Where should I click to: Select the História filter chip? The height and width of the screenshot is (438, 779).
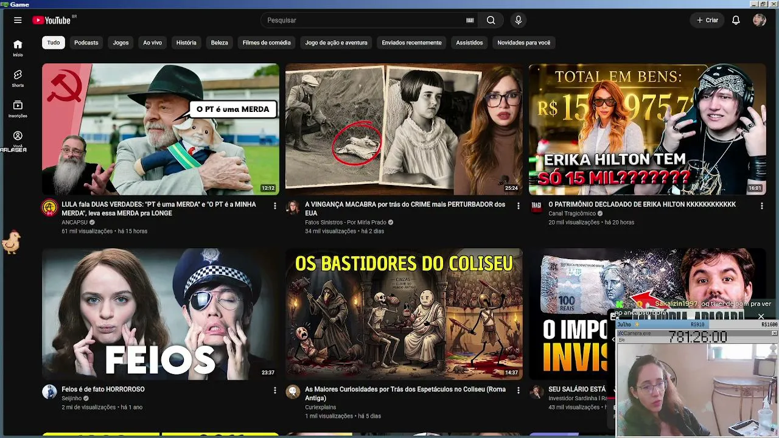tap(186, 43)
